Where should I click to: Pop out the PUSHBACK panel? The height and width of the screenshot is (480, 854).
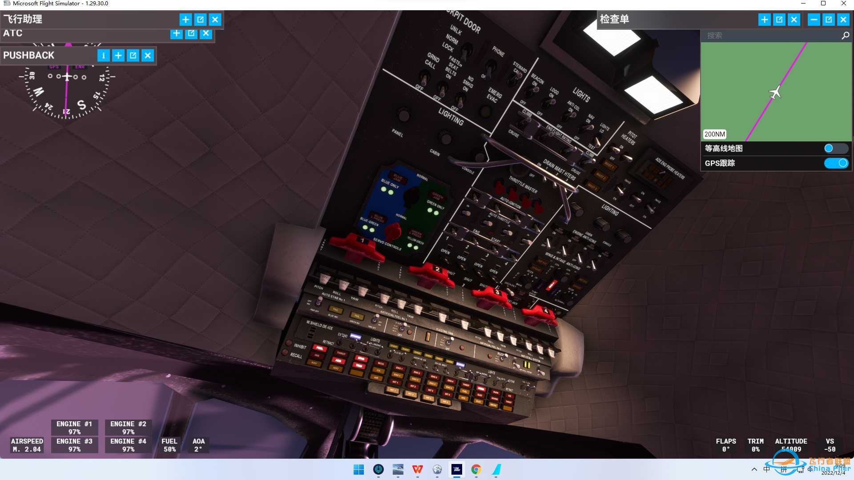(133, 56)
